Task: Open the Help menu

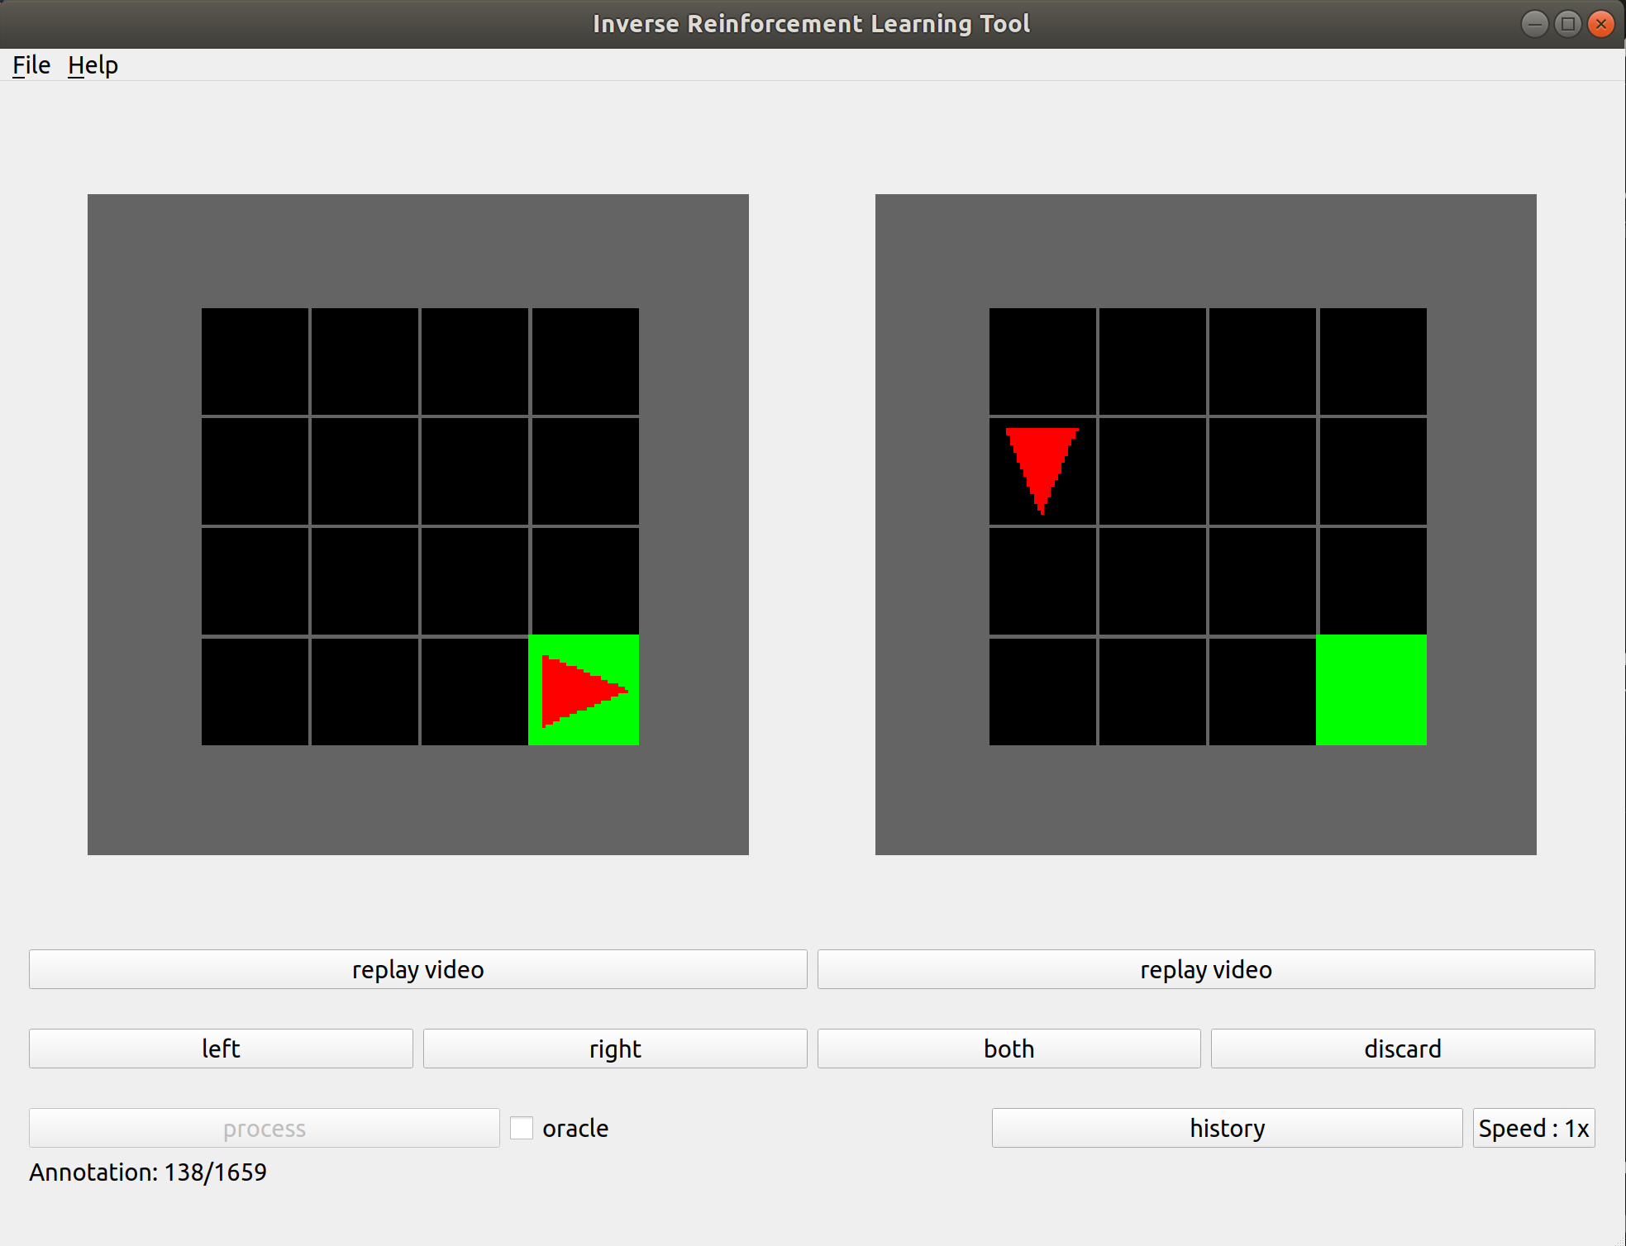Action: pyautogui.click(x=93, y=65)
